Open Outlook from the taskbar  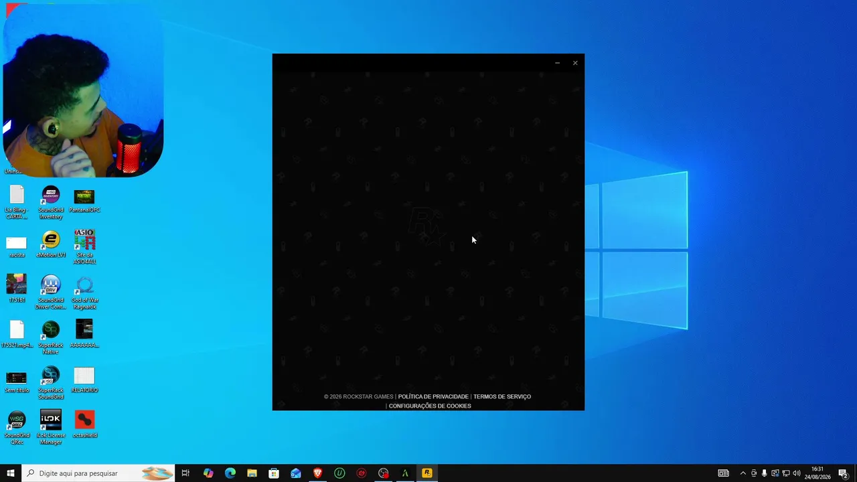pyautogui.click(x=296, y=473)
